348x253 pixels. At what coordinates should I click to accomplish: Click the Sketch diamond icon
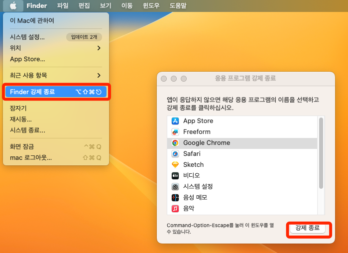(x=175, y=165)
